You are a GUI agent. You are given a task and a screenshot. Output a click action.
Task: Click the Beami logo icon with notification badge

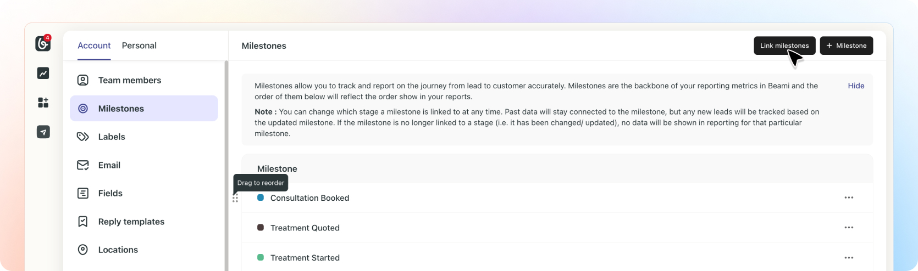click(43, 43)
